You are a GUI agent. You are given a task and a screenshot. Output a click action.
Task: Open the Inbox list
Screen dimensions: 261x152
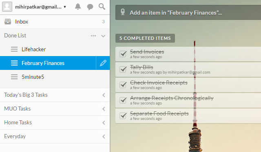tap(55, 22)
